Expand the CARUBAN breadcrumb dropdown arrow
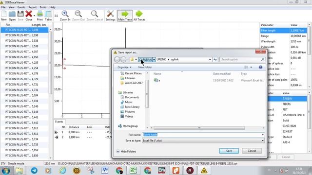Viewport: 312px width, 175px height. pyautogui.click(x=154, y=59)
